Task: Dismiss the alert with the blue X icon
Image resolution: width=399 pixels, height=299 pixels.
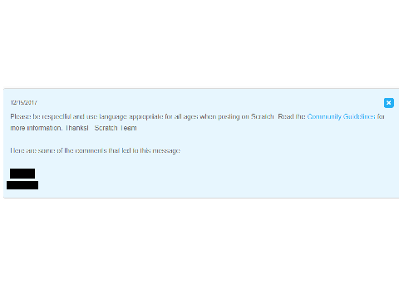Action: (x=389, y=103)
